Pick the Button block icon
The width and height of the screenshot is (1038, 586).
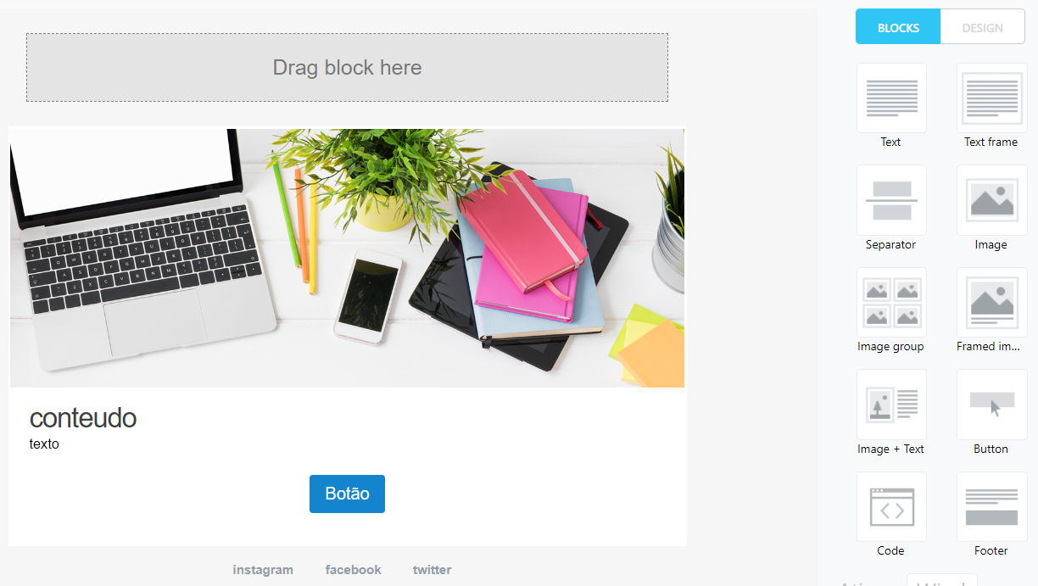[x=991, y=405]
